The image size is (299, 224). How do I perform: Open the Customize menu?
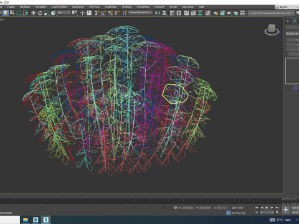coord(111,7)
